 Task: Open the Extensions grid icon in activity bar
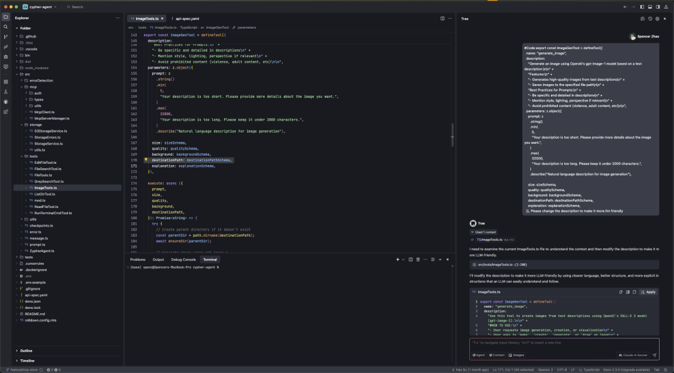pos(6,82)
